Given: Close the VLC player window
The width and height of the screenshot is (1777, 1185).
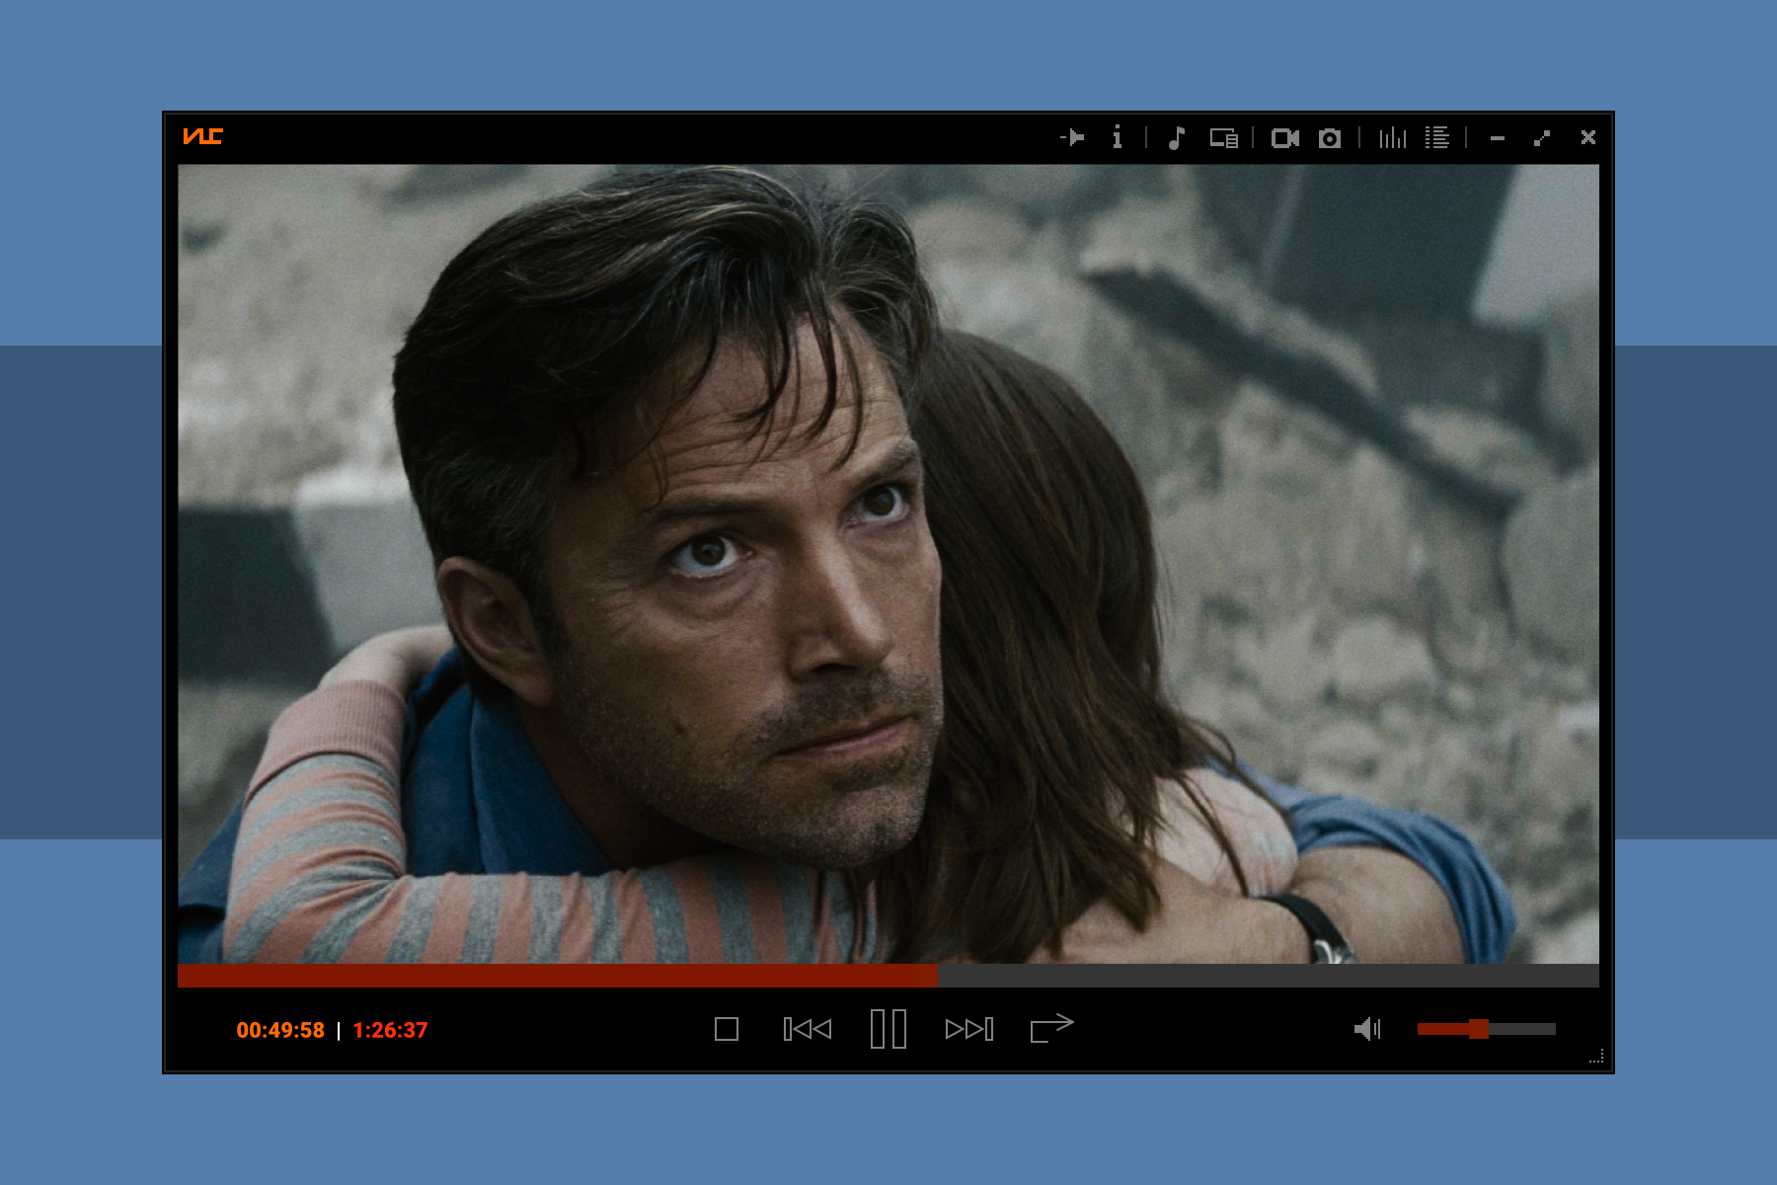Looking at the screenshot, I should (1588, 137).
